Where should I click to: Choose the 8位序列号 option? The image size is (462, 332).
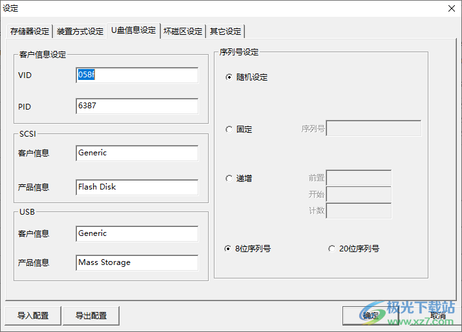pos(247,249)
